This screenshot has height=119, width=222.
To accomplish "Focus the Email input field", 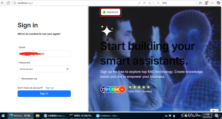I will click(44, 54).
